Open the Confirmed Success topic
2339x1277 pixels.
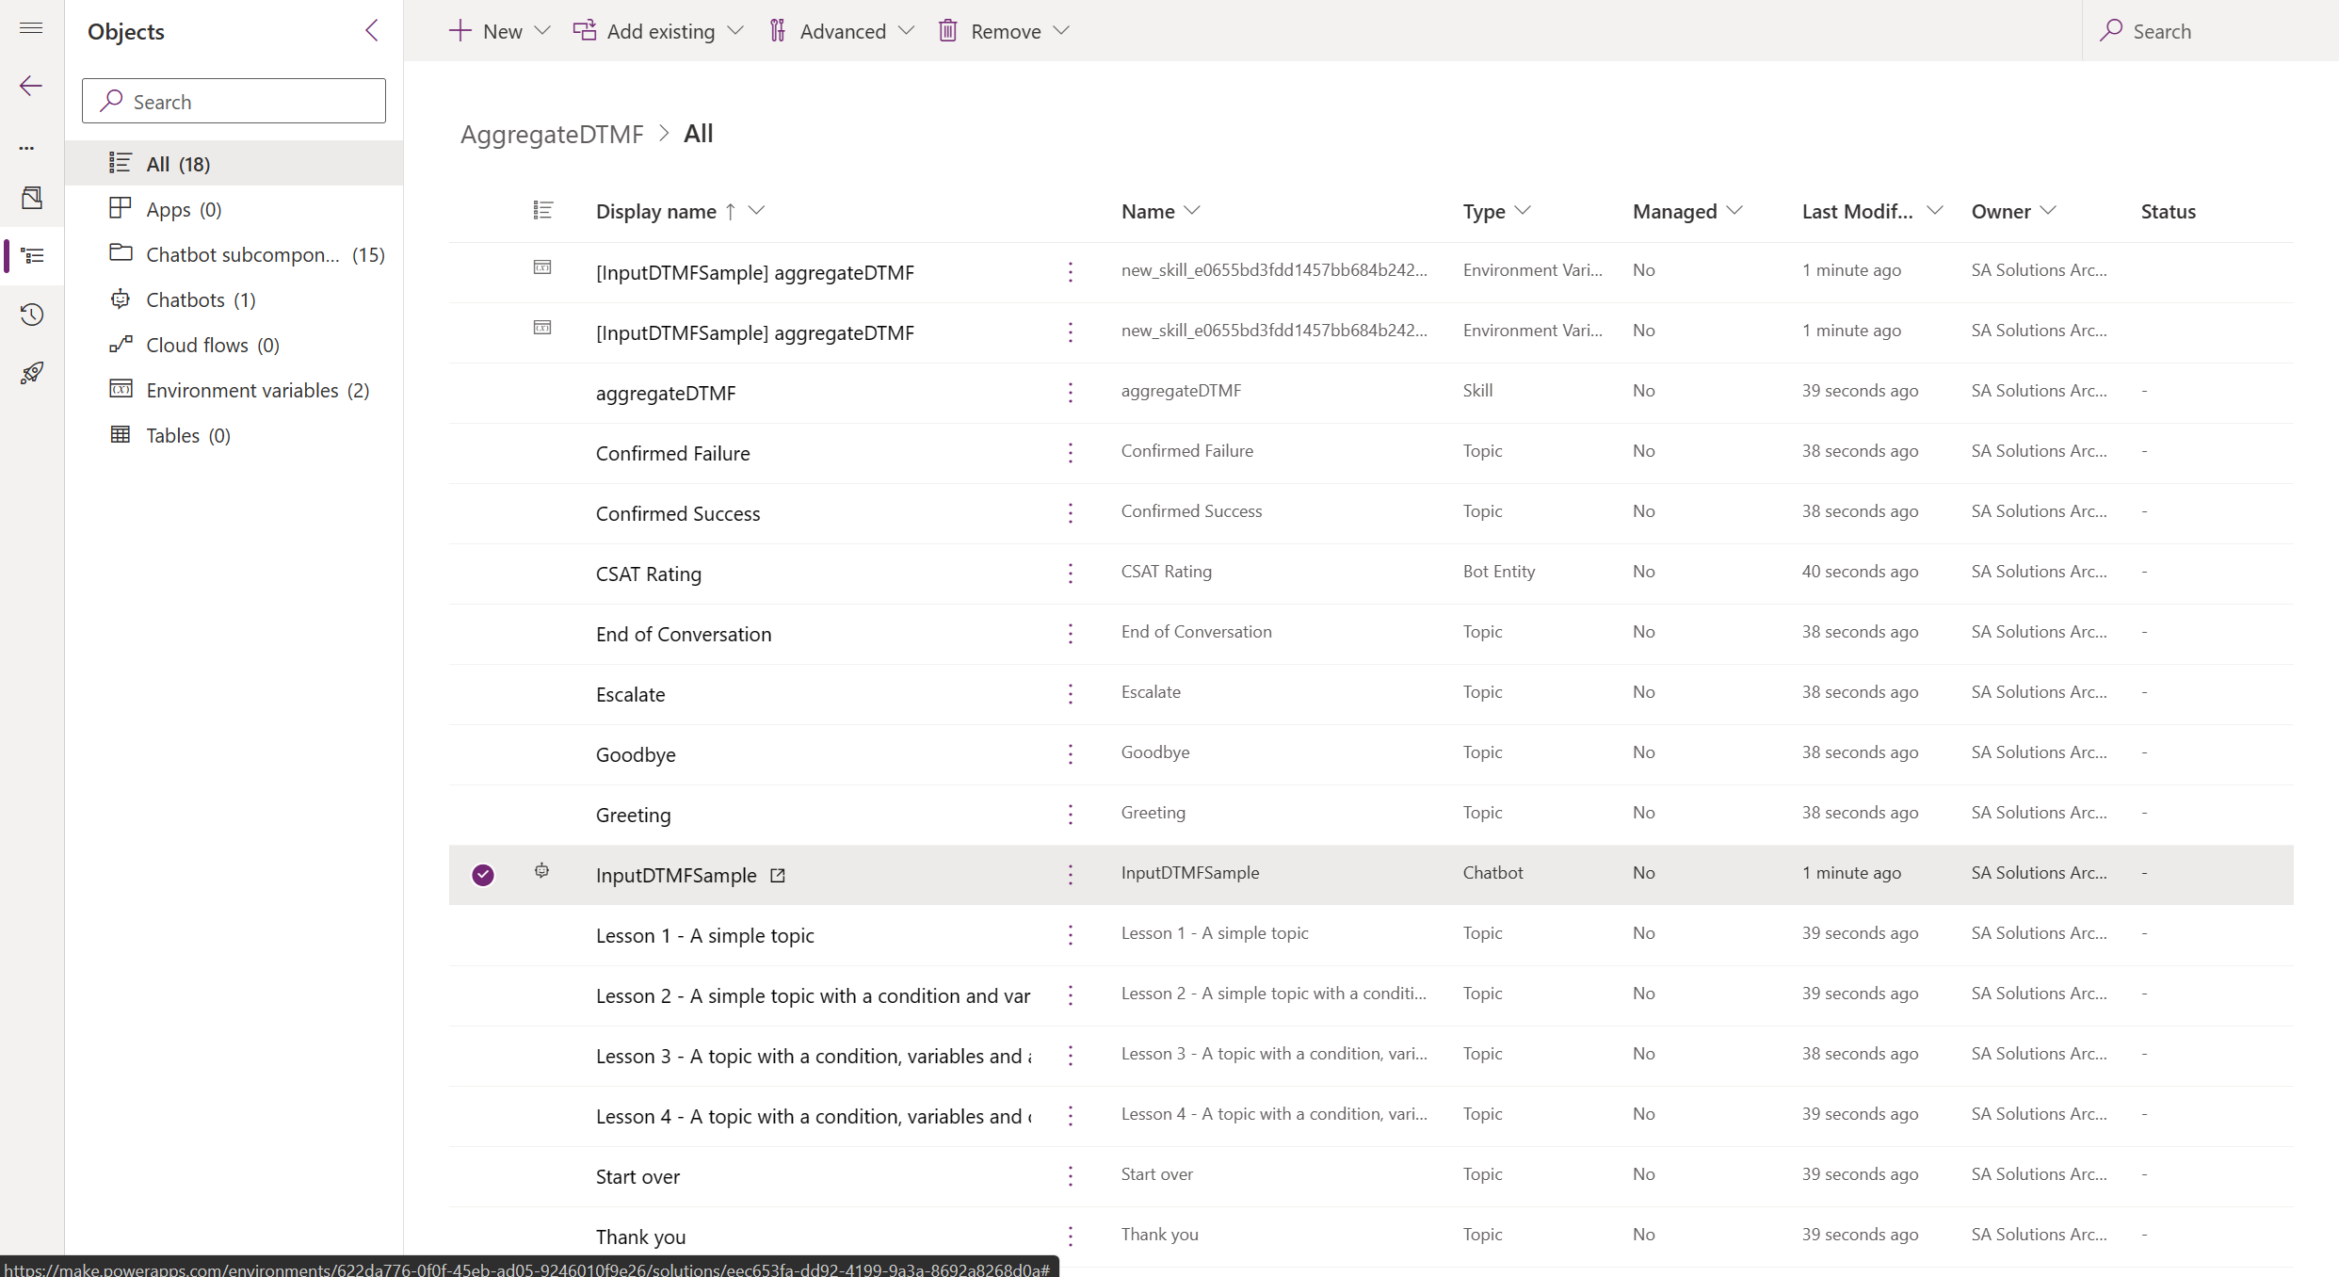point(678,513)
